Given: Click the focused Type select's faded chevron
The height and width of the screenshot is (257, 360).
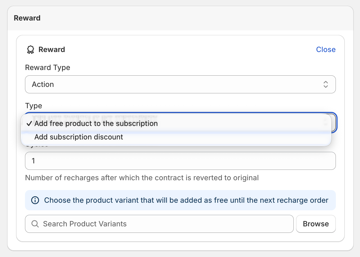Looking at the screenshot, I should [x=326, y=121].
